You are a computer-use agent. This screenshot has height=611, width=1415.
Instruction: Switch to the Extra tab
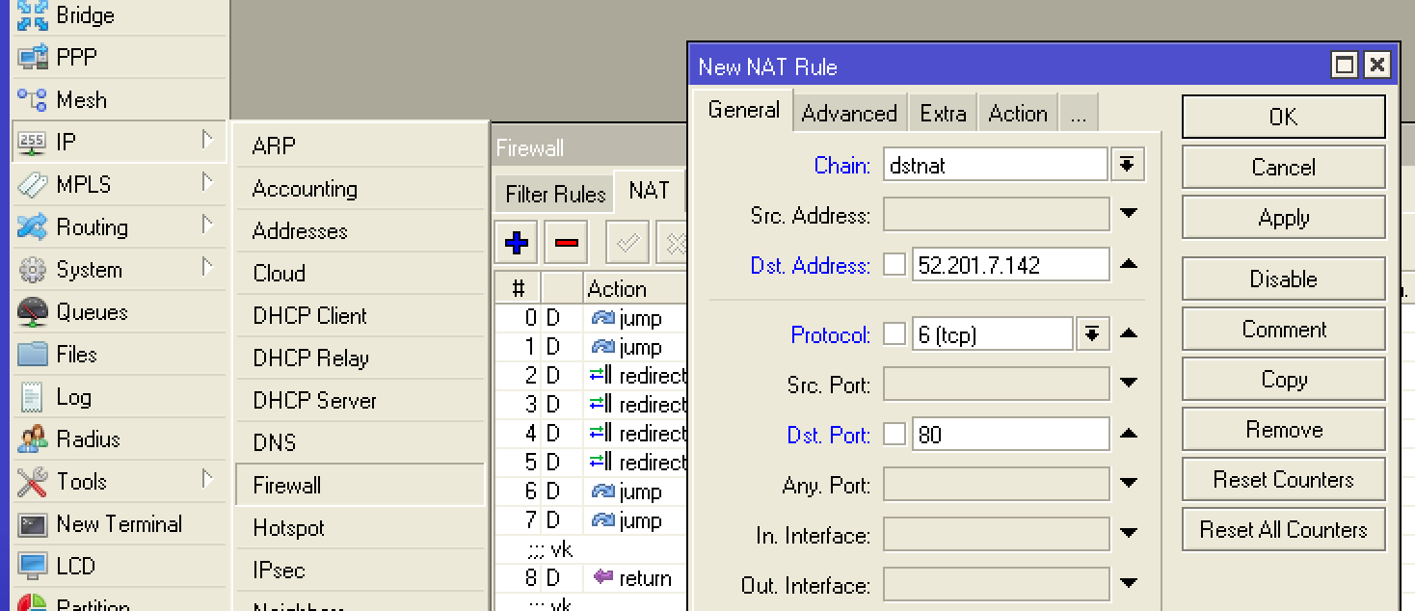[x=943, y=114]
